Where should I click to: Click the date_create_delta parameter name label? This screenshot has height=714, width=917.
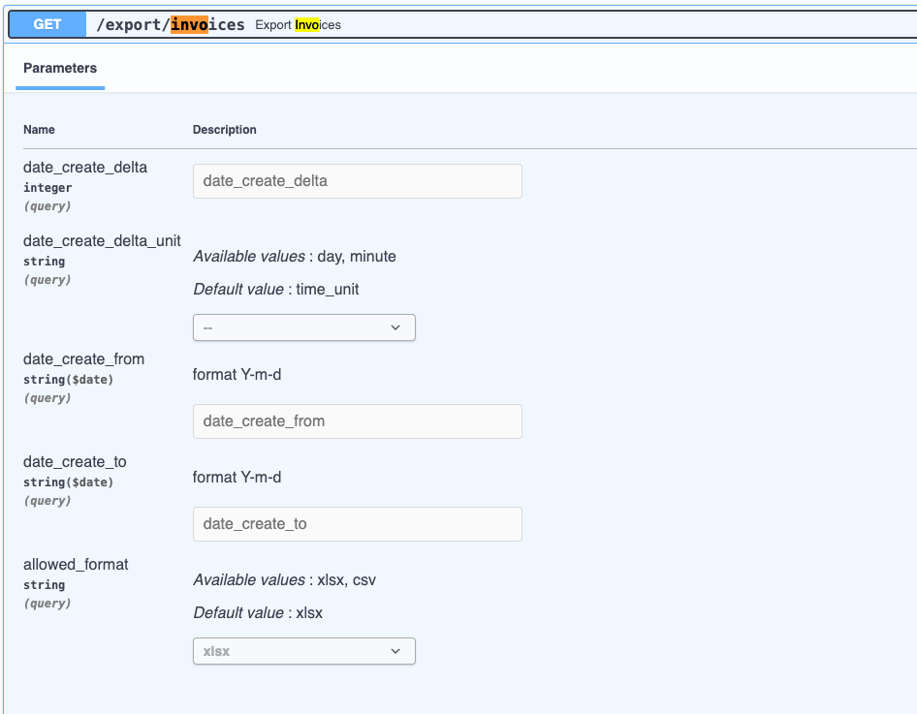coord(85,167)
